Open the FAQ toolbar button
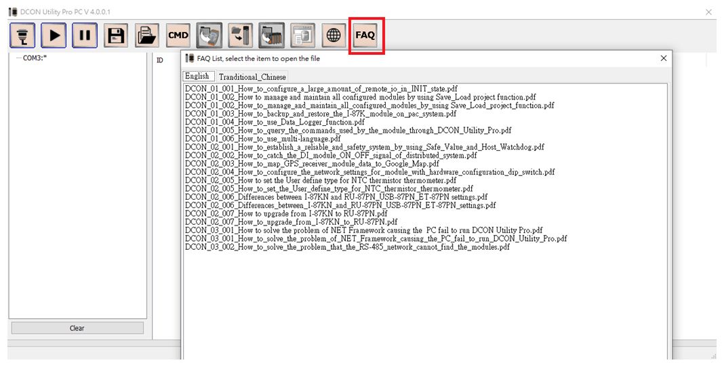722x369 pixels. tap(365, 35)
